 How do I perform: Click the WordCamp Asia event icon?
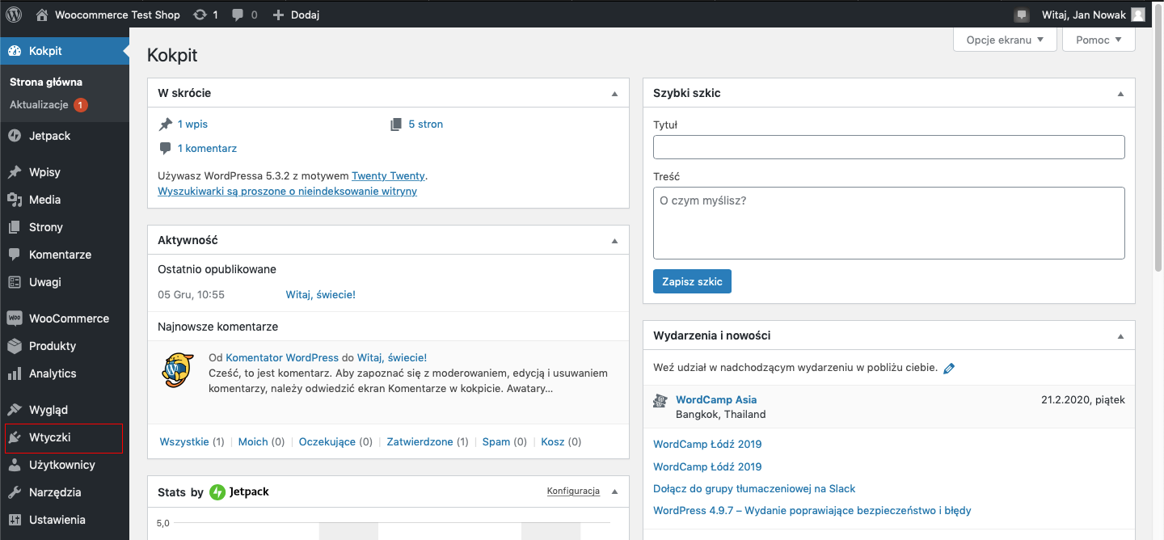click(660, 400)
